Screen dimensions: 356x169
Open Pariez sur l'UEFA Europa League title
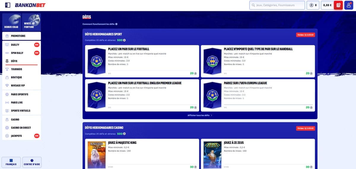pyautogui.click(x=246, y=83)
